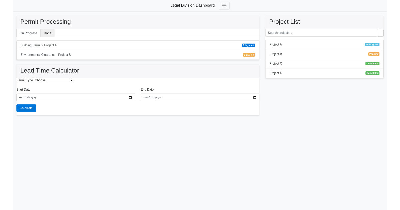This screenshot has width=400, height=210.
Task: Click the 'In Progress' status badge on Project A
Action: [x=372, y=44]
